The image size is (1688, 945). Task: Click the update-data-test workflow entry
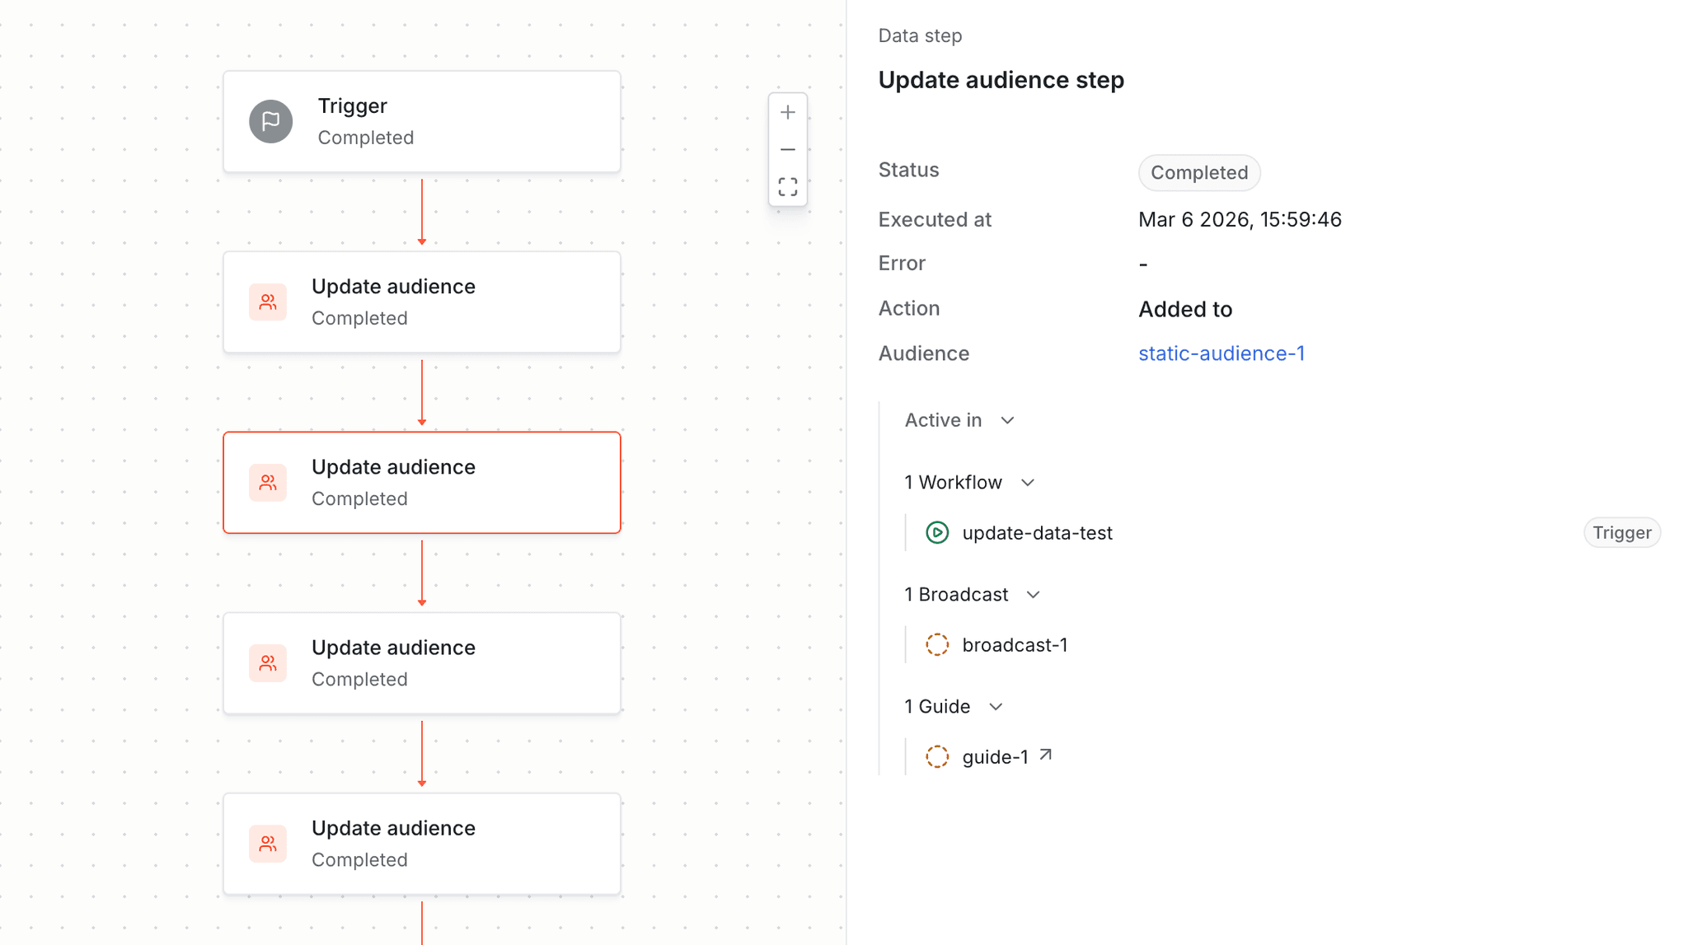click(x=1038, y=532)
